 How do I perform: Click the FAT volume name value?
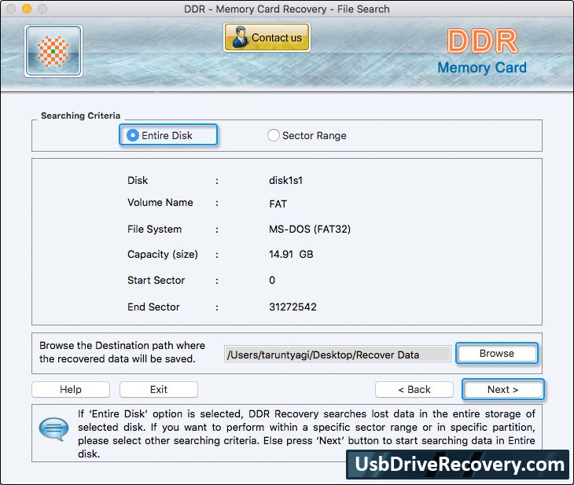pos(278,204)
